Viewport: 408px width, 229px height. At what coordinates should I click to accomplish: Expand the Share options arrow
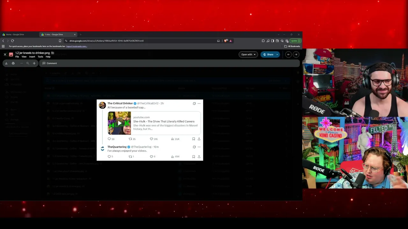coord(277,54)
